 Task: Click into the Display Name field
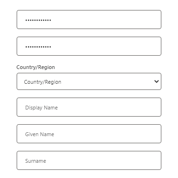pyautogui.click(x=89, y=107)
